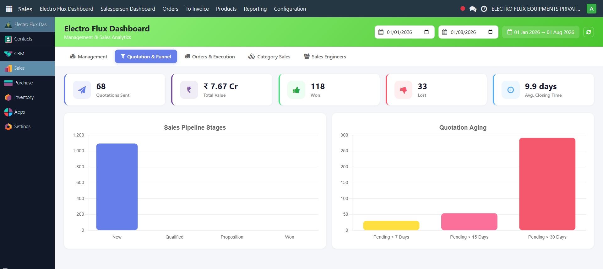Open the user avatar A menu

point(591,9)
